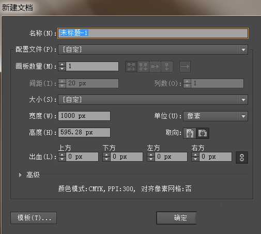Click the 宽度 width input field
Viewport: 261px width, 234px height.
(x=84, y=116)
